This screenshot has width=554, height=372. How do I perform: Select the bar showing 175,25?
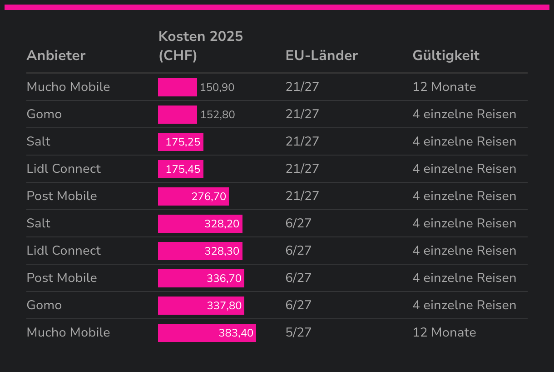point(180,142)
